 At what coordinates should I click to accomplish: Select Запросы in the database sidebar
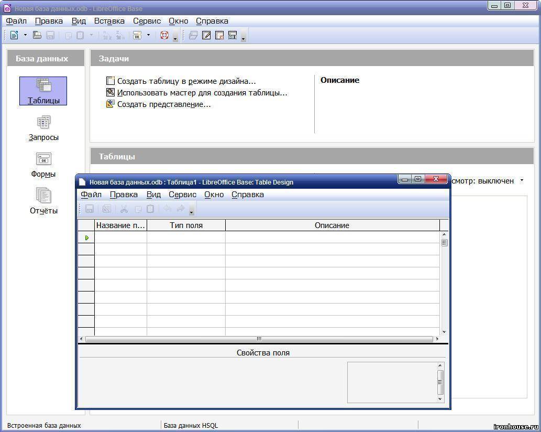pyautogui.click(x=43, y=128)
